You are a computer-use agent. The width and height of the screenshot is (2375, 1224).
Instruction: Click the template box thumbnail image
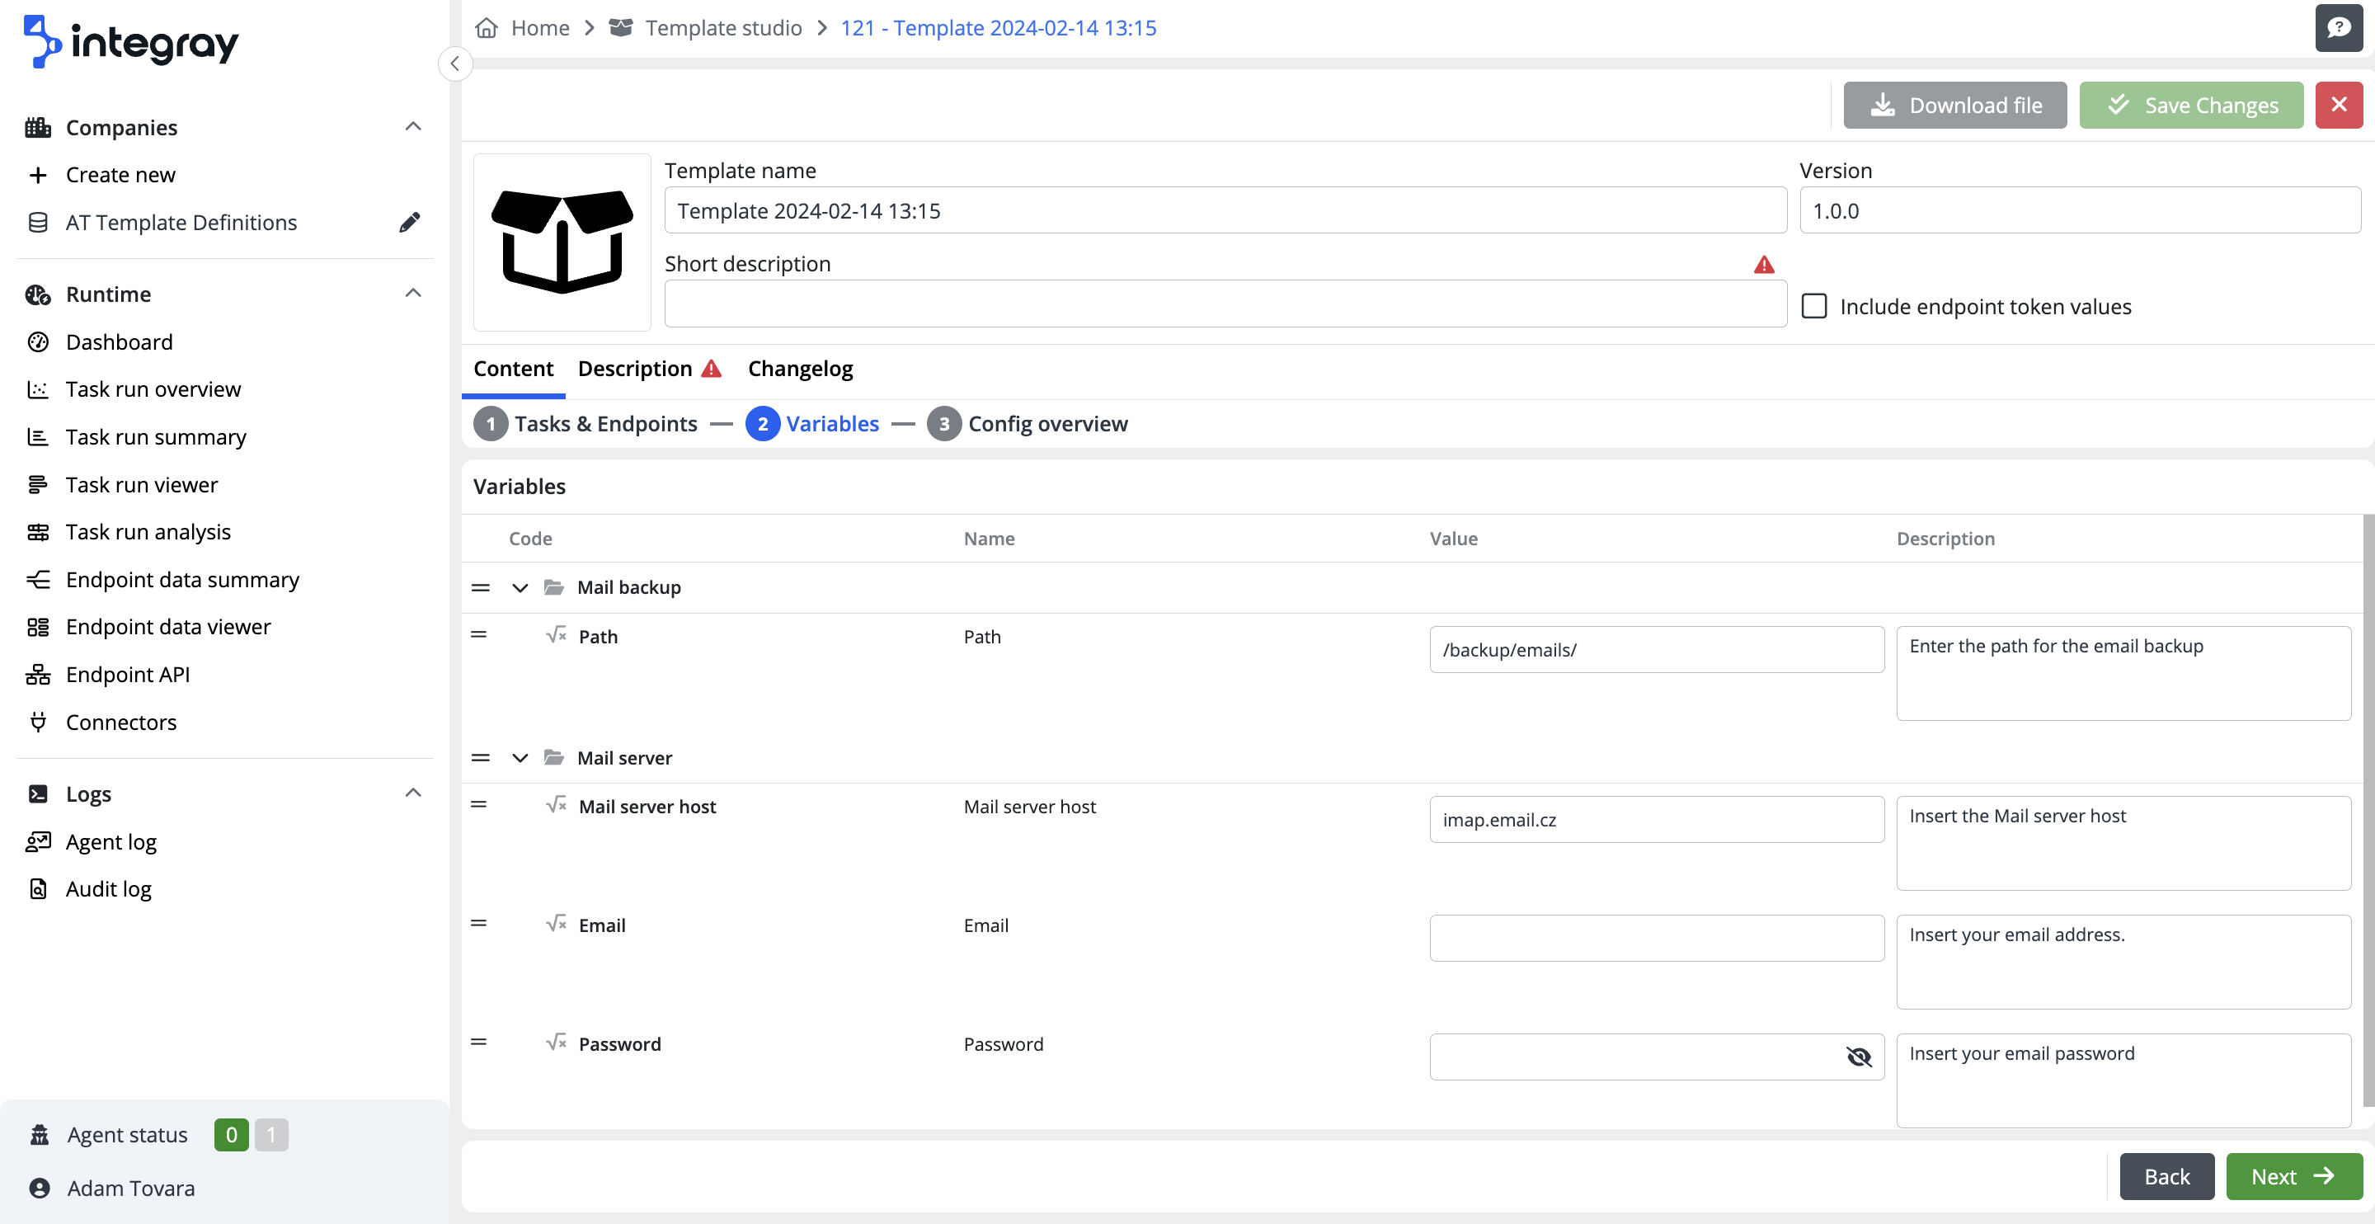coord(562,242)
